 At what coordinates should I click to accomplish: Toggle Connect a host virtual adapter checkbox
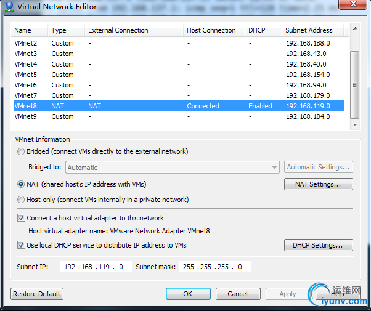[21, 218]
